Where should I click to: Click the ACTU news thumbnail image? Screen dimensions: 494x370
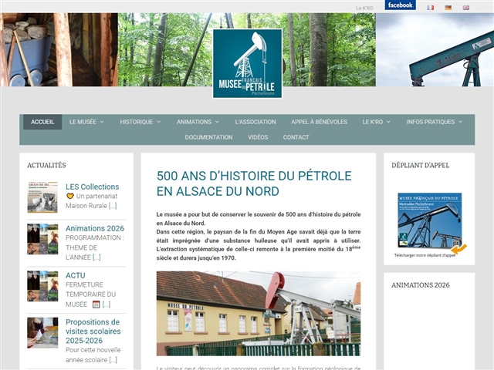coord(42,286)
